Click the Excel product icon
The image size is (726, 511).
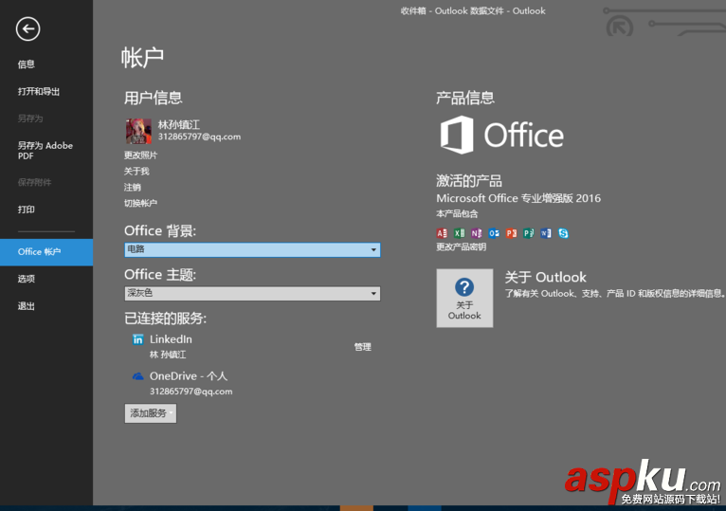459,233
